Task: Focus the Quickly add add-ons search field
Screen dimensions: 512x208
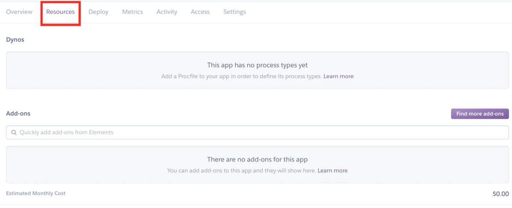Action: [256, 133]
